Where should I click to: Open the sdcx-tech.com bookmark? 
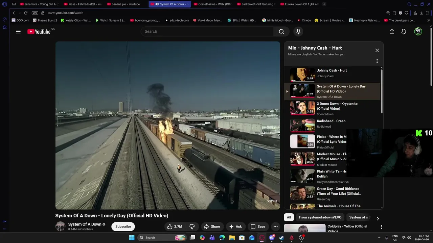177,20
